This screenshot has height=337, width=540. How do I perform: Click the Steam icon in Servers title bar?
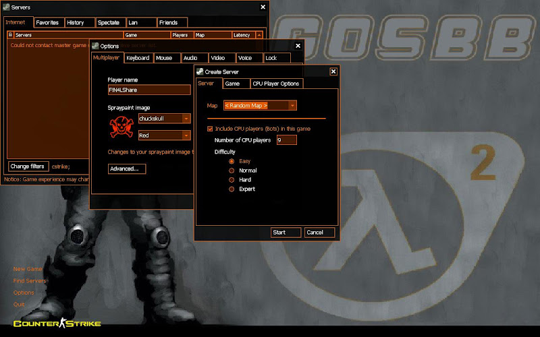pyautogui.click(x=6, y=7)
